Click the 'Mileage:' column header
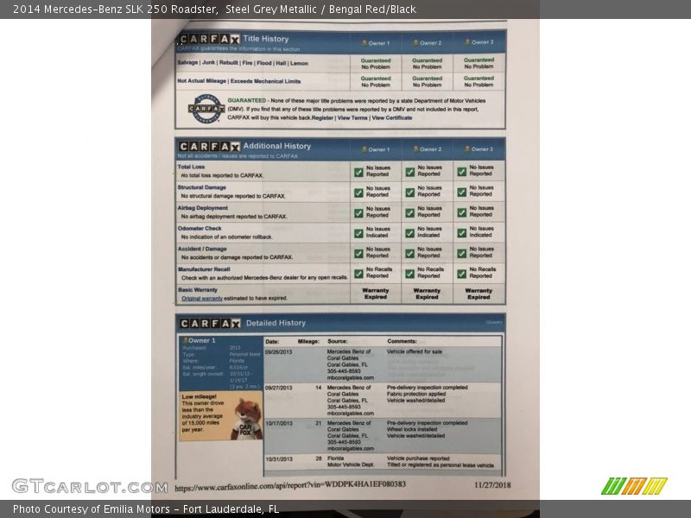The width and height of the screenshot is (691, 518). 308,341
